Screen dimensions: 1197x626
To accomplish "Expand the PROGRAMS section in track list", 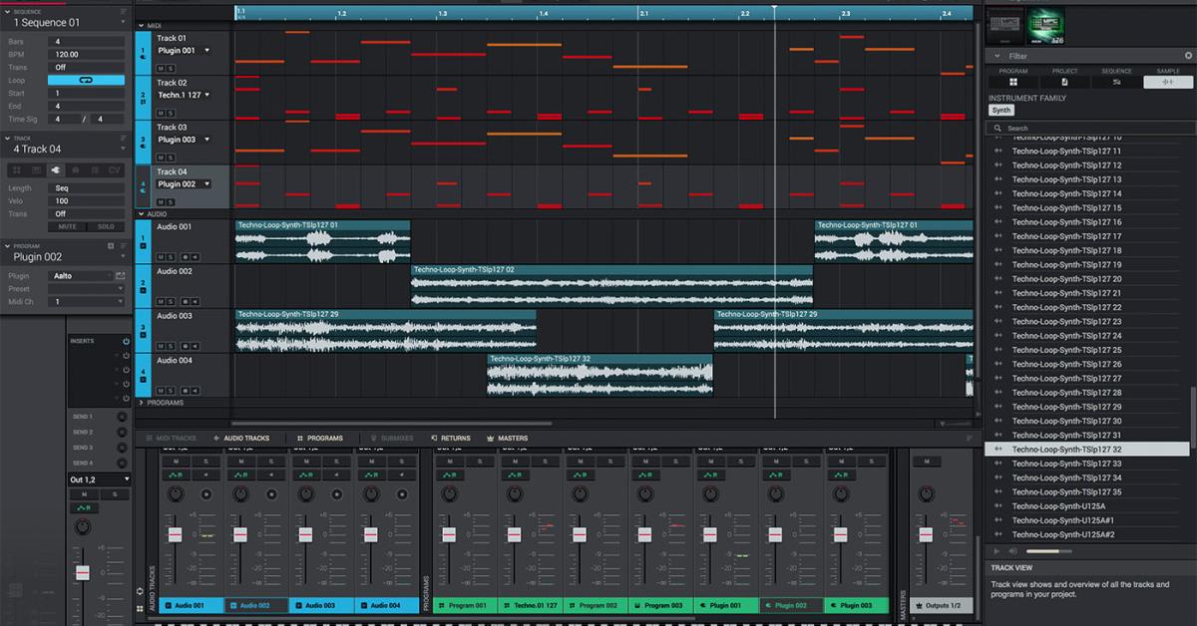I will [x=141, y=403].
